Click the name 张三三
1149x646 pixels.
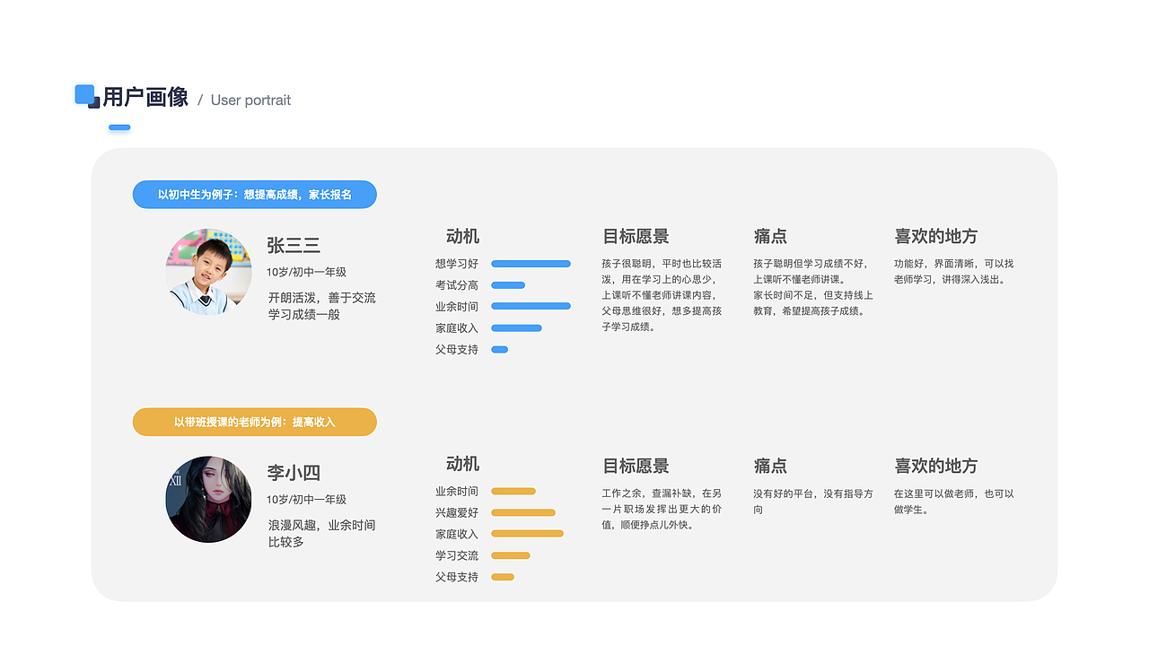tap(294, 246)
